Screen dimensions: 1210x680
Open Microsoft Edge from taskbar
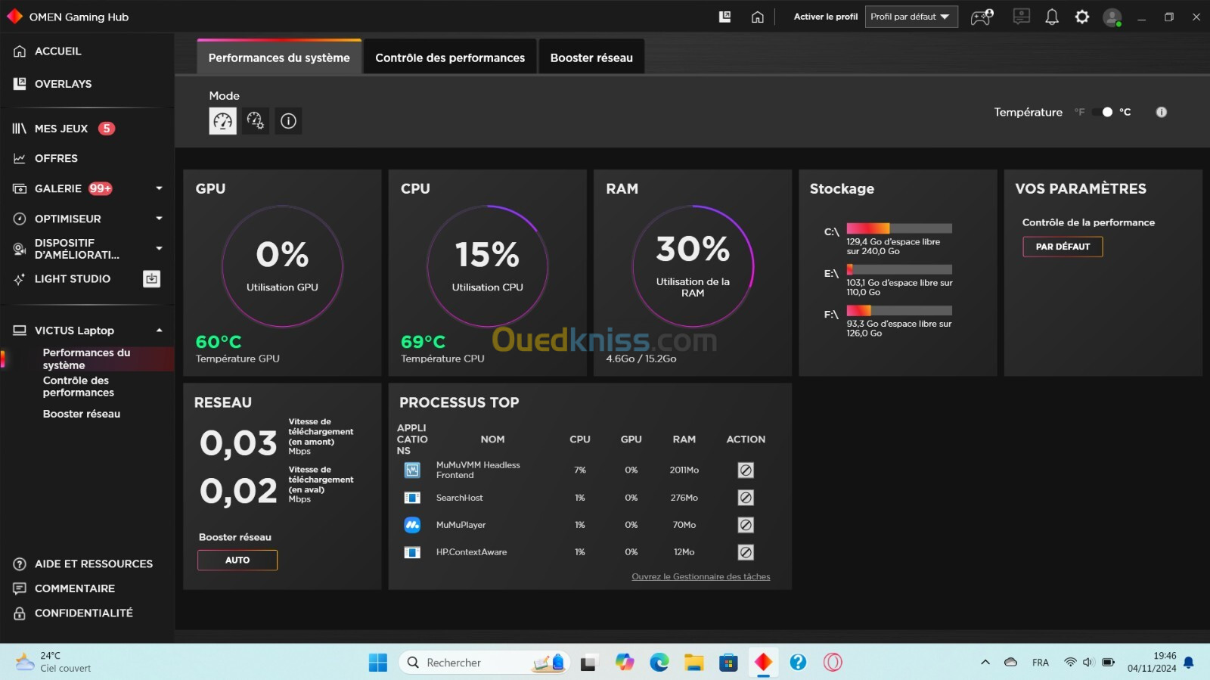[x=659, y=663]
